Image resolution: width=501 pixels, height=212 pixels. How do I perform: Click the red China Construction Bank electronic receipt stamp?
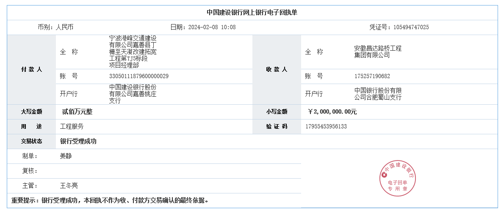pos(398,178)
